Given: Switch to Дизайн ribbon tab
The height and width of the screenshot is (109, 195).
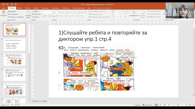Looking at the screenshot, I should 36,8.
